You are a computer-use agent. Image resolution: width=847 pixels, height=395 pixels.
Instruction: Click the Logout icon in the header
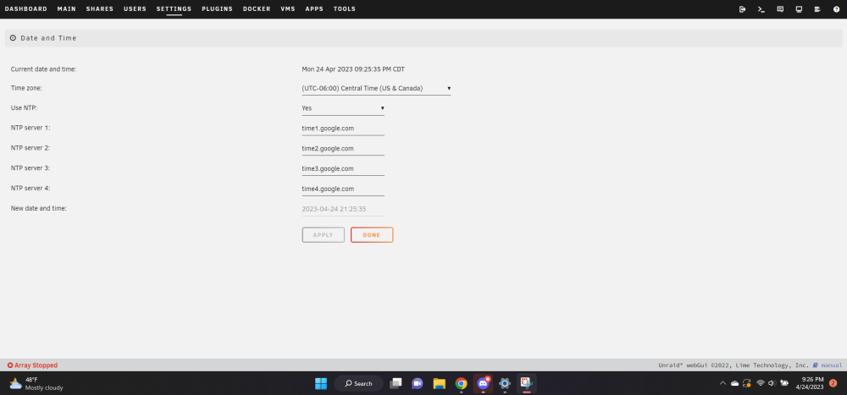pos(742,9)
